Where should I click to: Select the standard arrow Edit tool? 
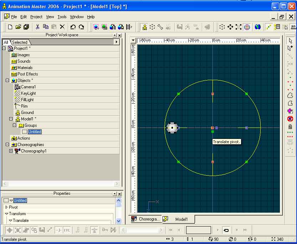click(x=290, y=41)
